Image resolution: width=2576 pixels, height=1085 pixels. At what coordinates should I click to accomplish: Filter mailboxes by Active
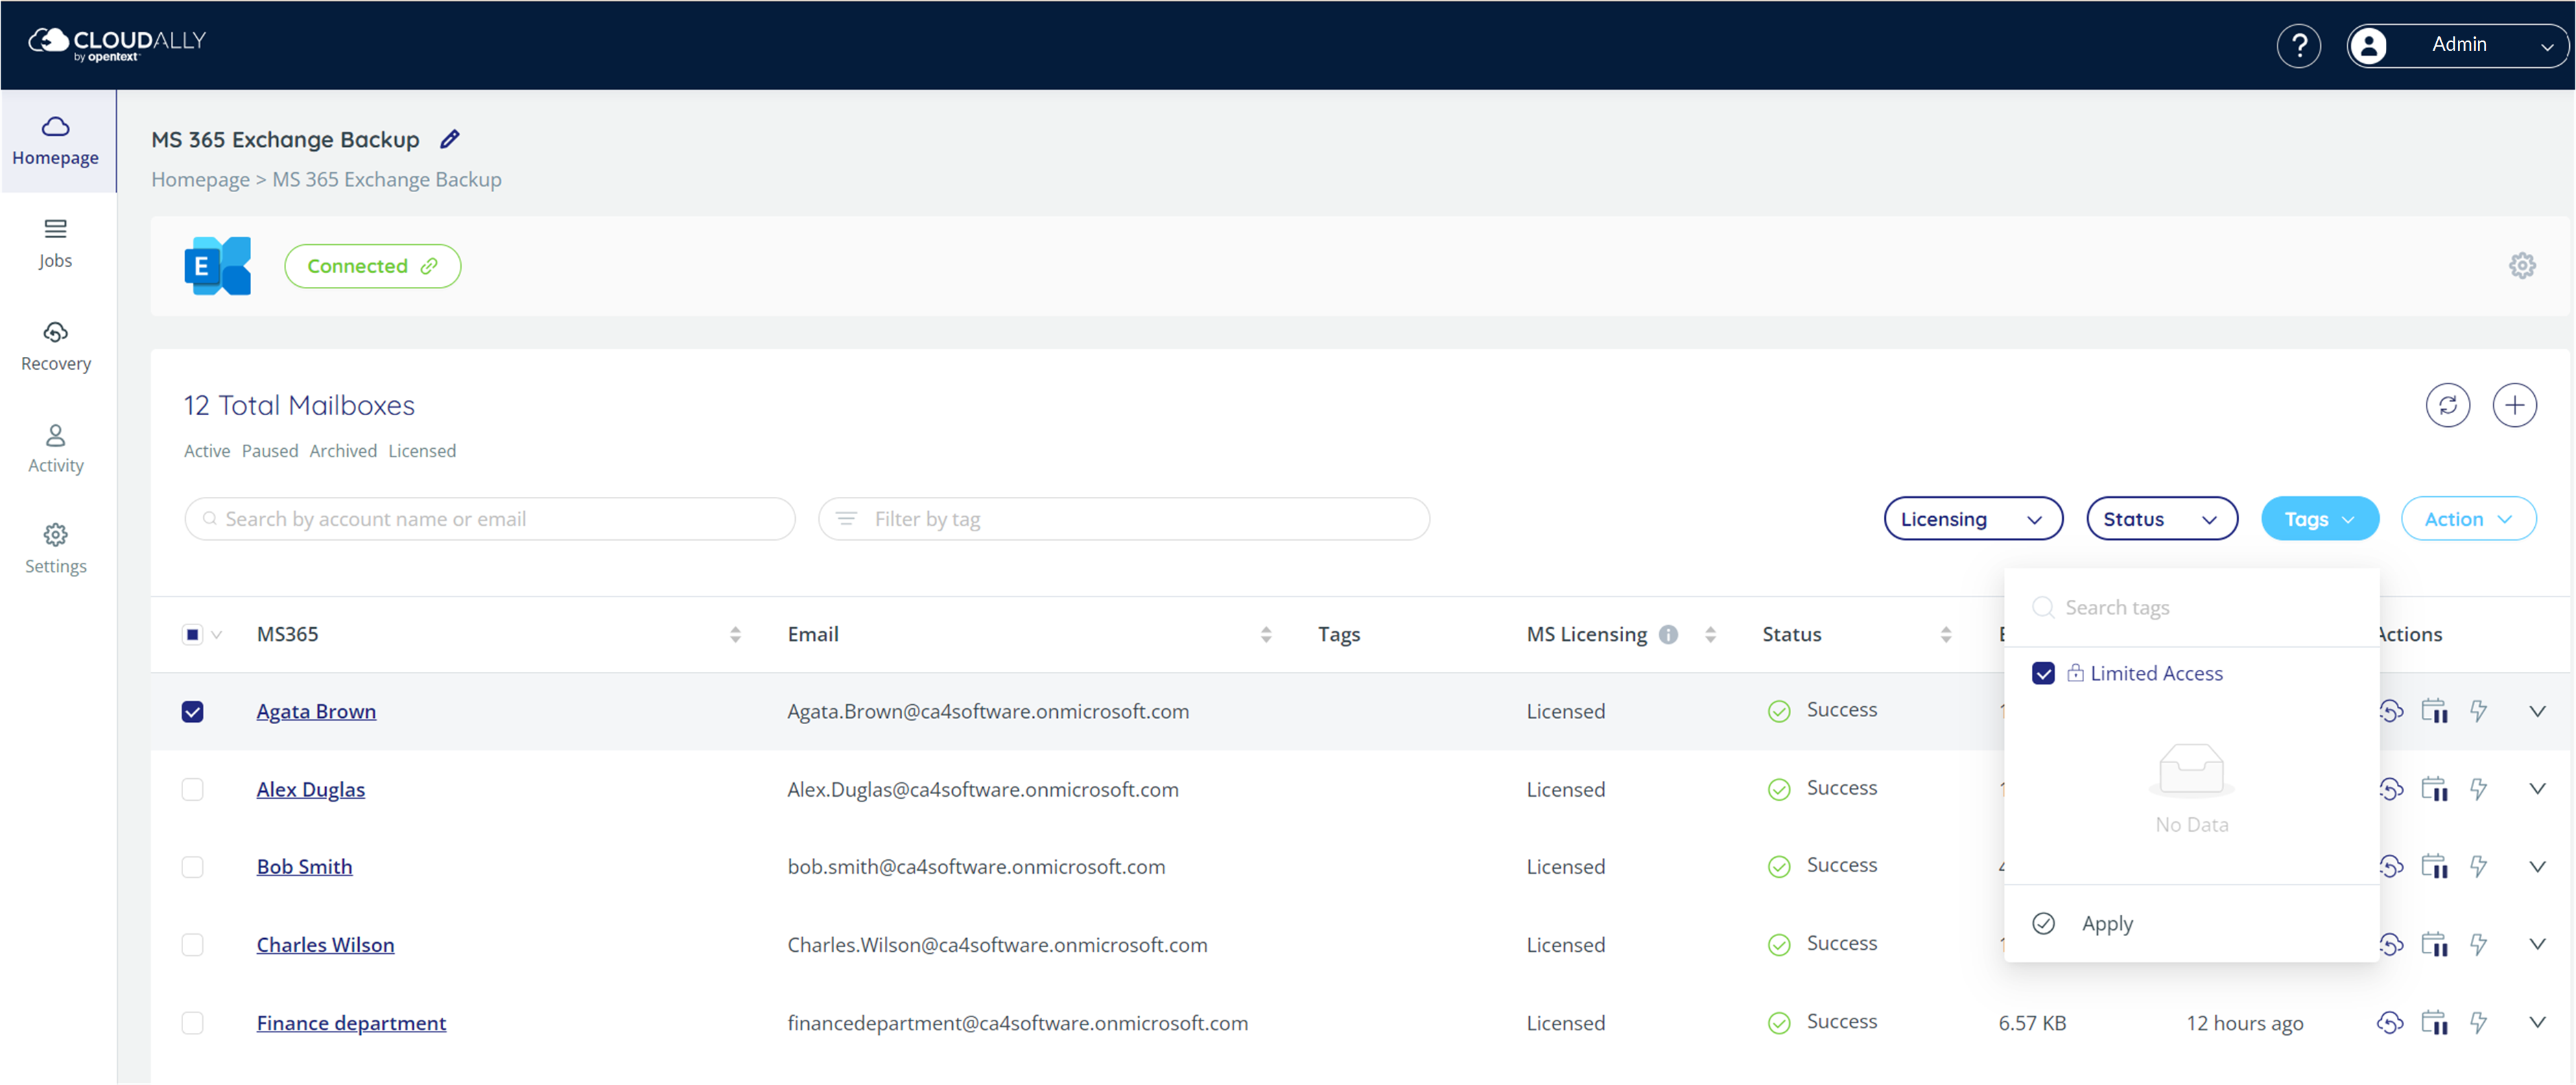pyautogui.click(x=207, y=451)
